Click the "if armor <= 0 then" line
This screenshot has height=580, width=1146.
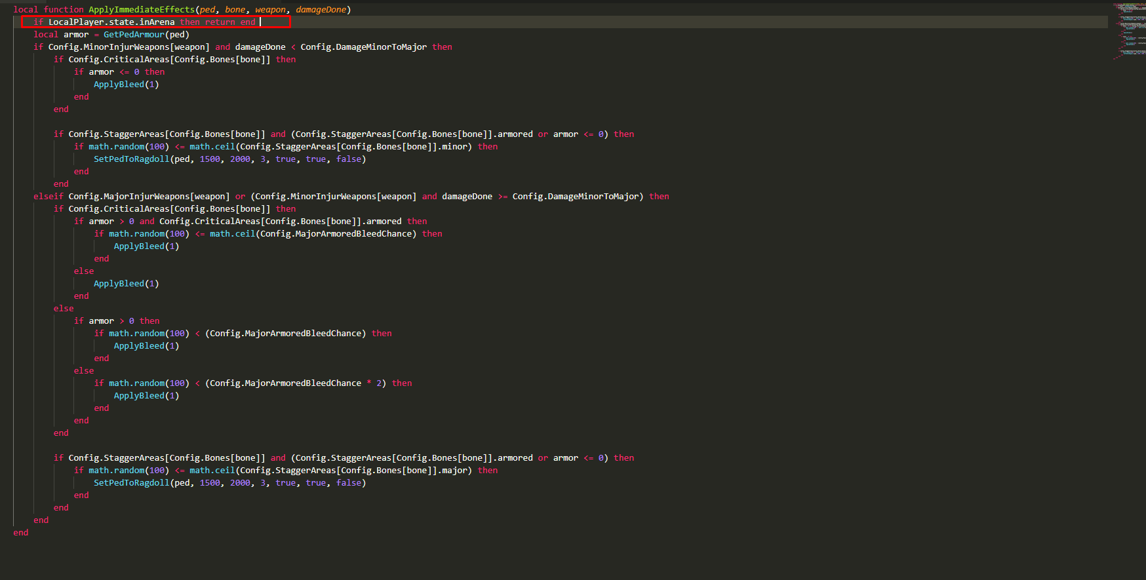click(x=119, y=72)
